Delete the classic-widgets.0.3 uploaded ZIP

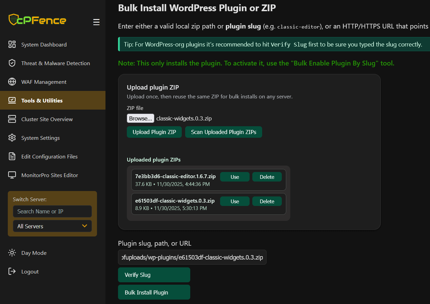pos(267,201)
